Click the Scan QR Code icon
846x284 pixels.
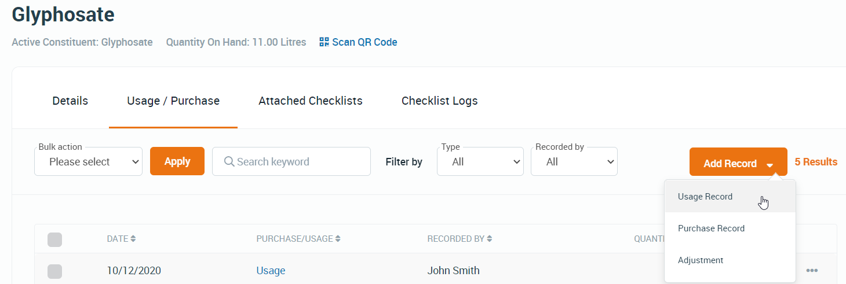(x=324, y=42)
